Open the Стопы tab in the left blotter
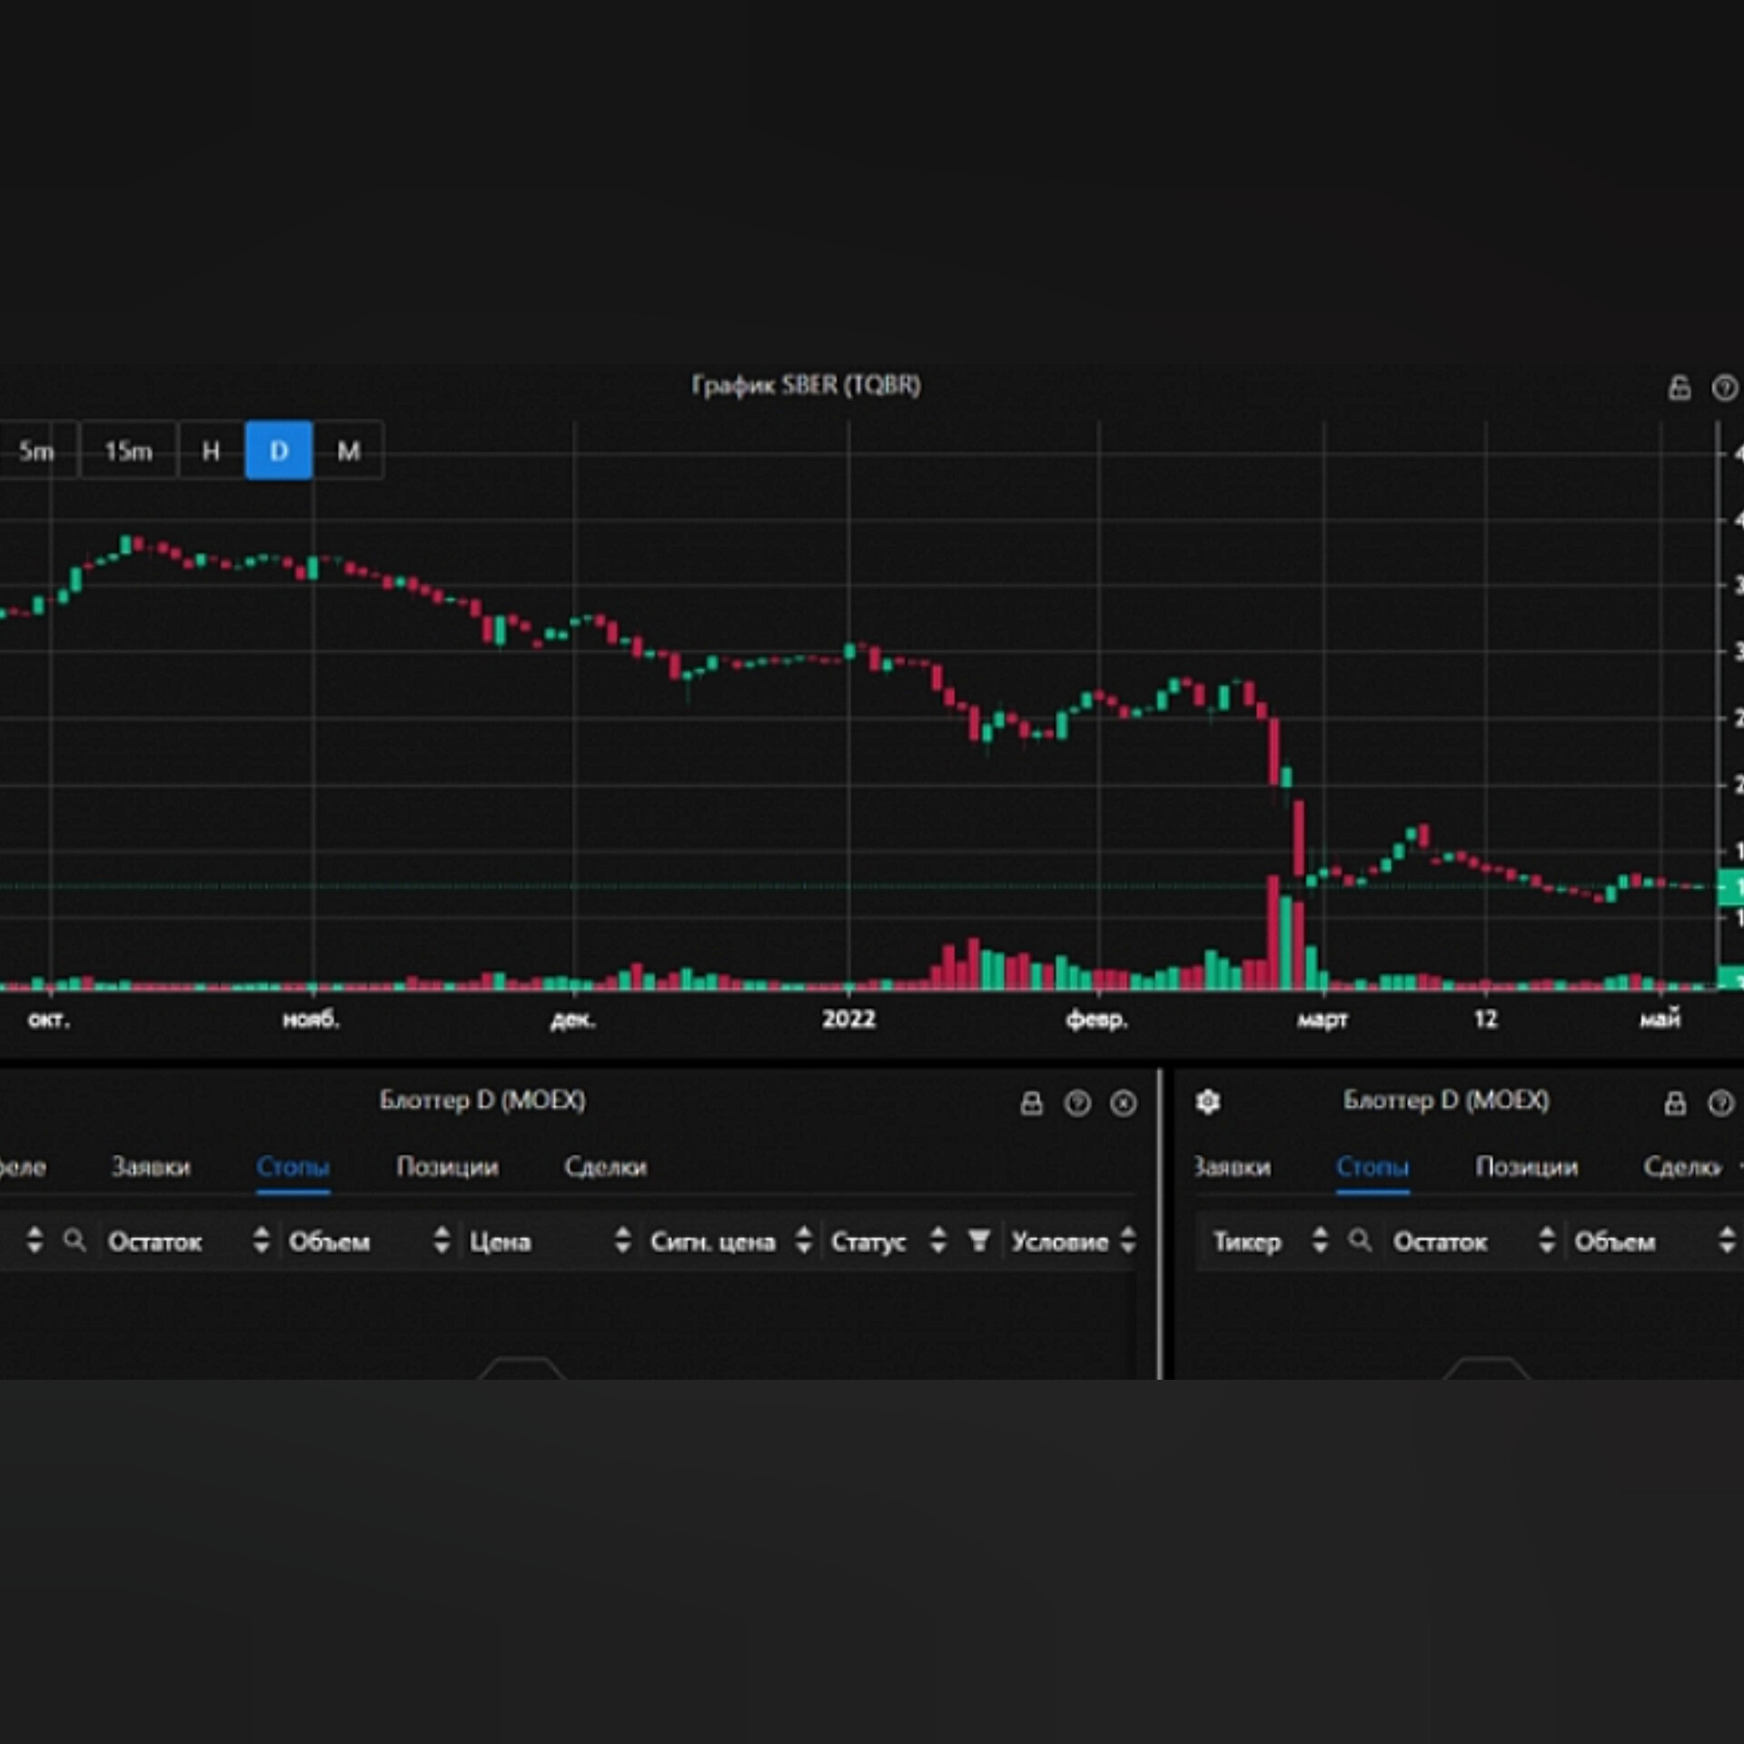The width and height of the screenshot is (1744, 1744). 292,1167
